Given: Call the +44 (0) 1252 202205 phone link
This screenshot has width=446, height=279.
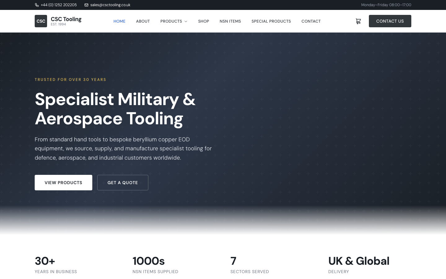Looking at the screenshot, I should click(x=59, y=5).
